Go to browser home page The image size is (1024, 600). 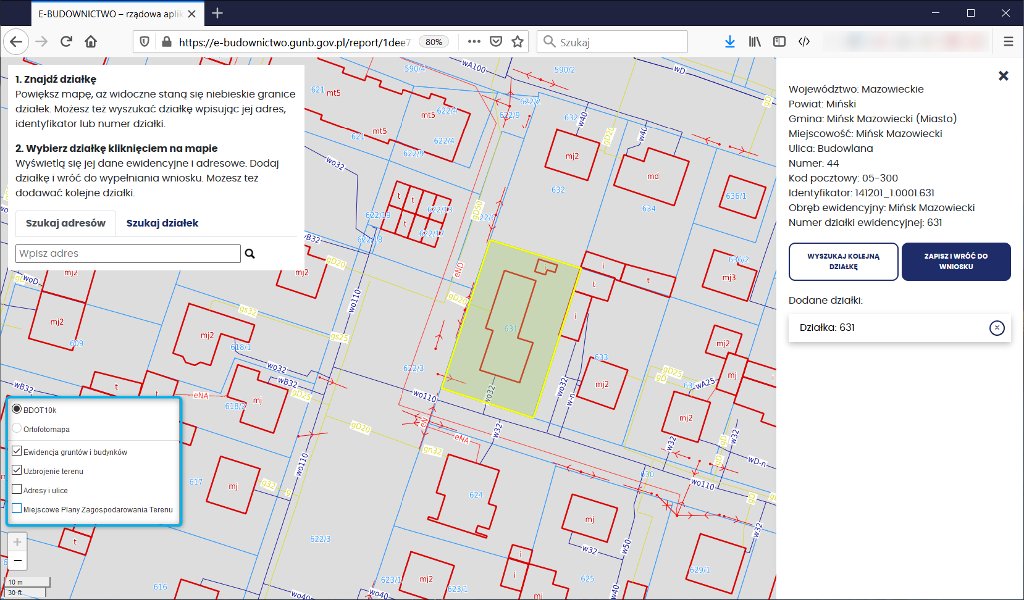tap(91, 42)
